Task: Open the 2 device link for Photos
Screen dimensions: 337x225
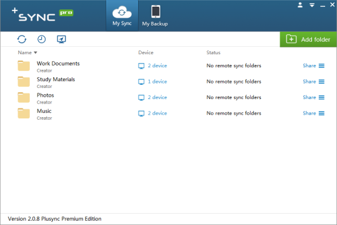Action: point(157,97)
